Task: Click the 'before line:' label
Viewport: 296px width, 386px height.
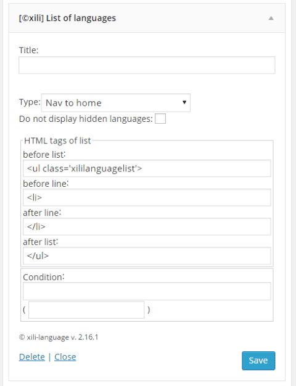Action: (x=46, y=184)
